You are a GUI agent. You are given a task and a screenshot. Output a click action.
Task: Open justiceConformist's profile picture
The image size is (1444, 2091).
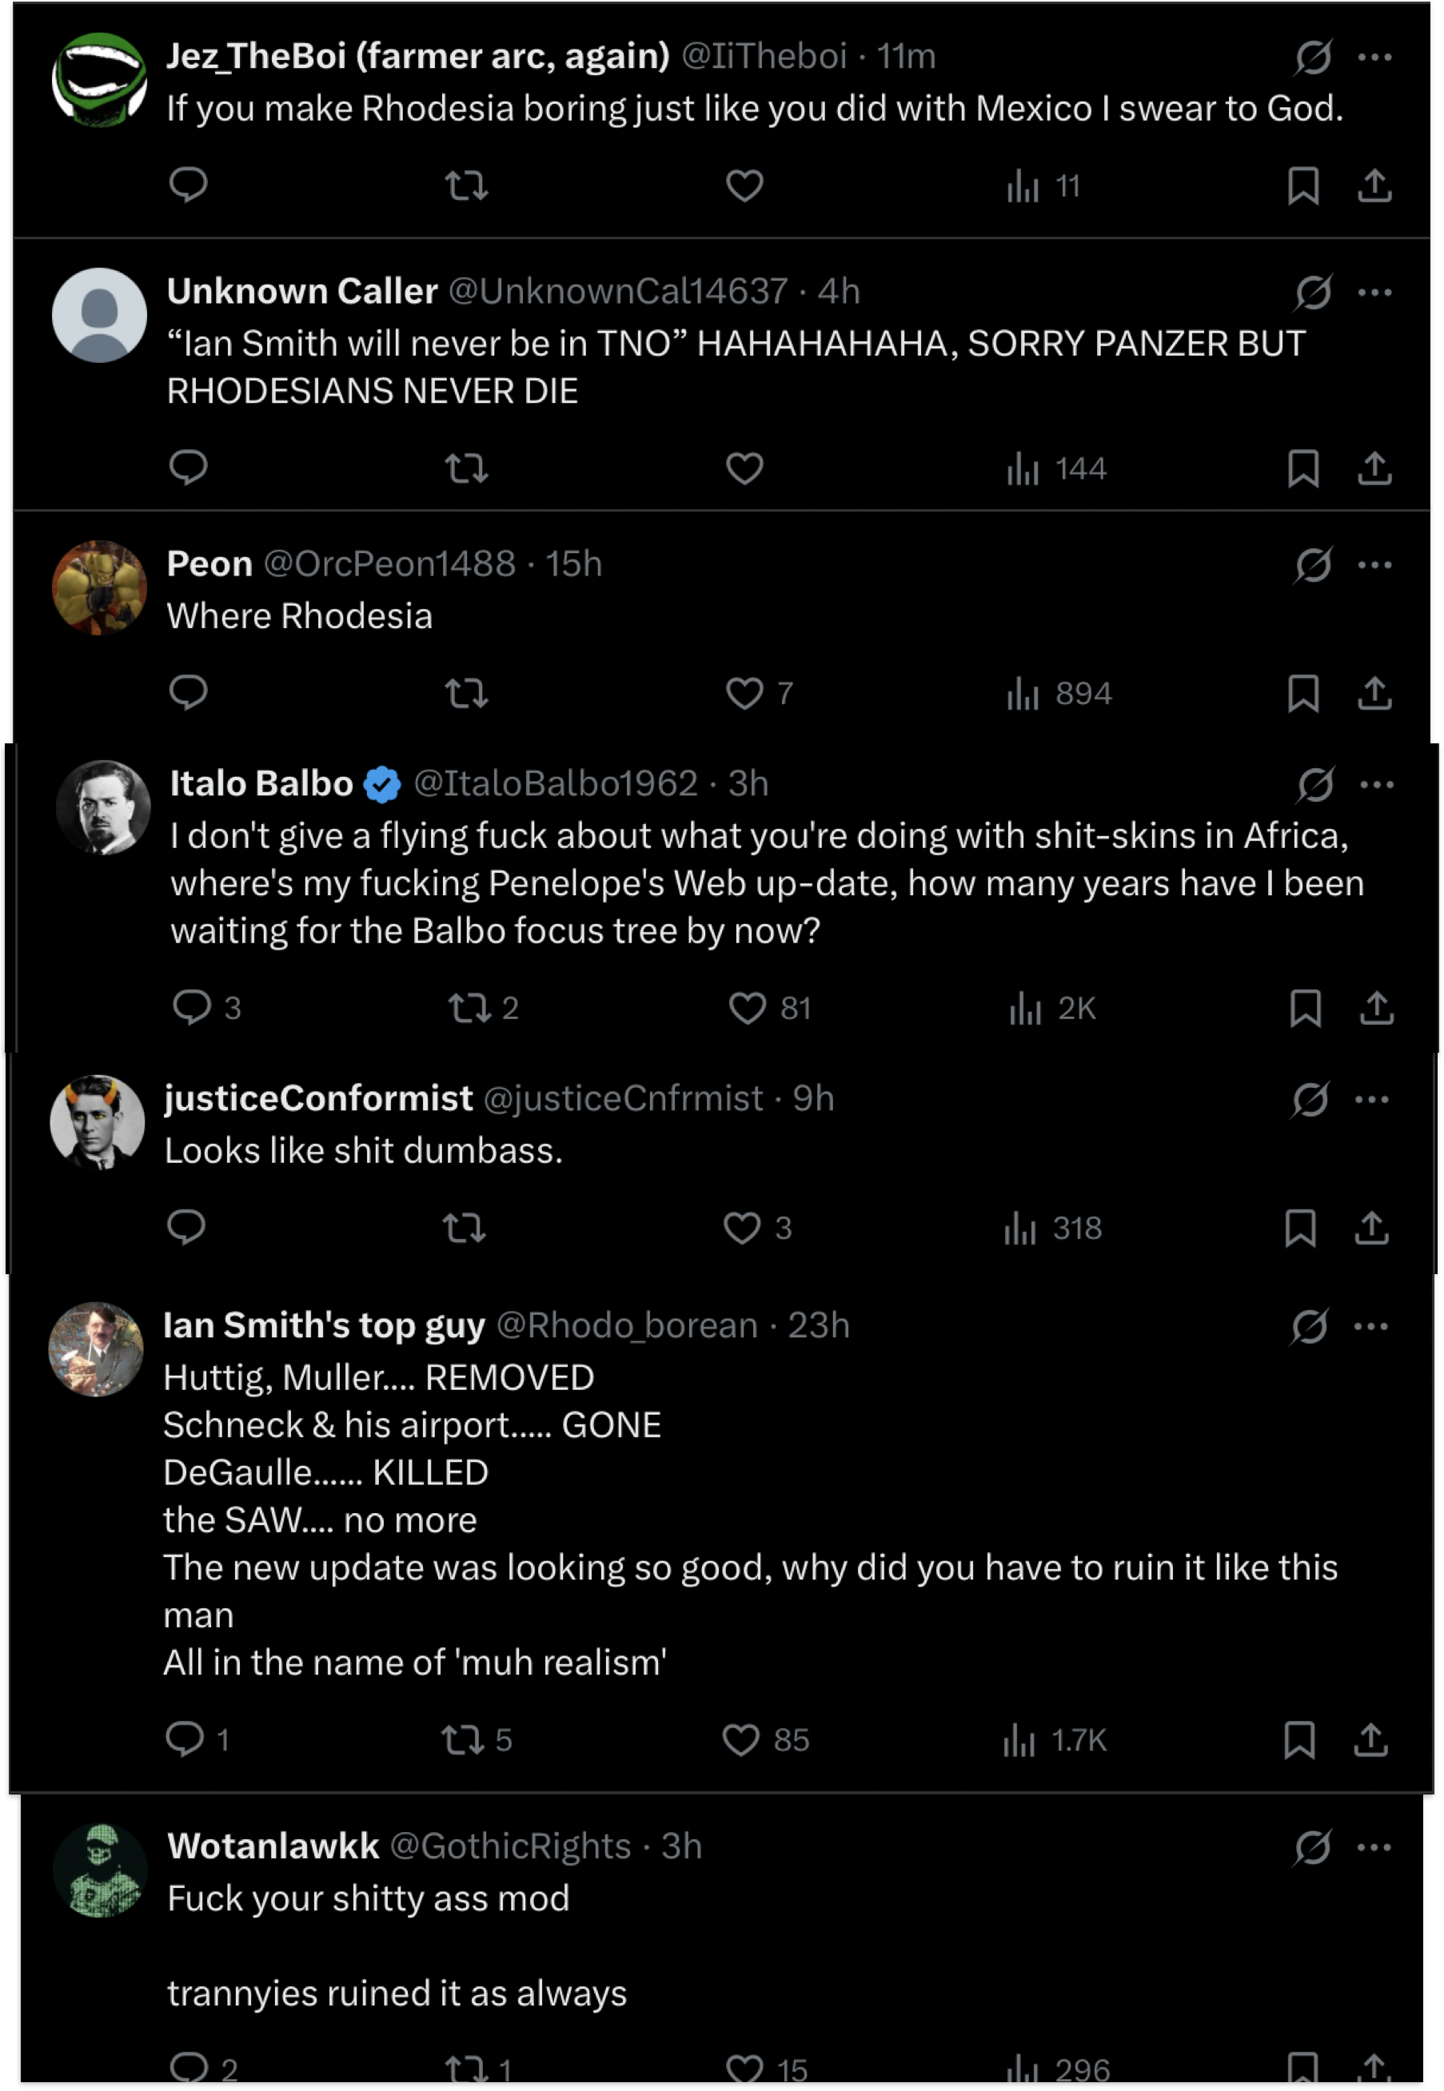pos(97,1121)
